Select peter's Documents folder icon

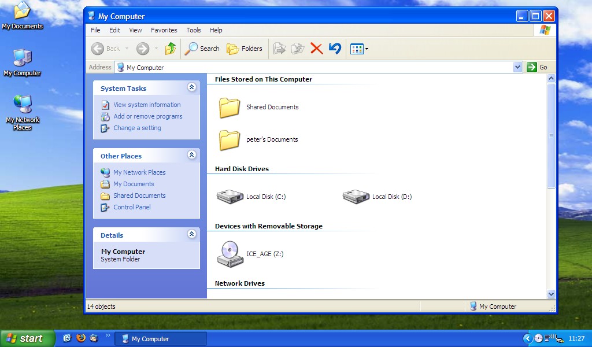tap(229, 140)
